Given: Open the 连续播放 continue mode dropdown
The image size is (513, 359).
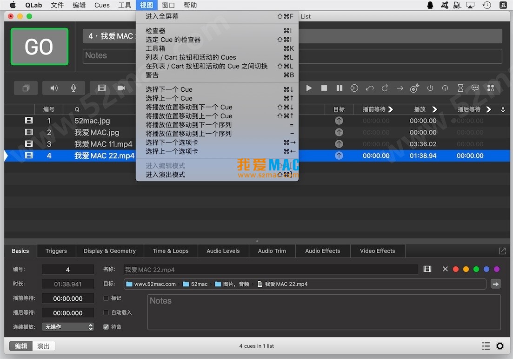Looking at the screenshot, I should coord(68,327).
